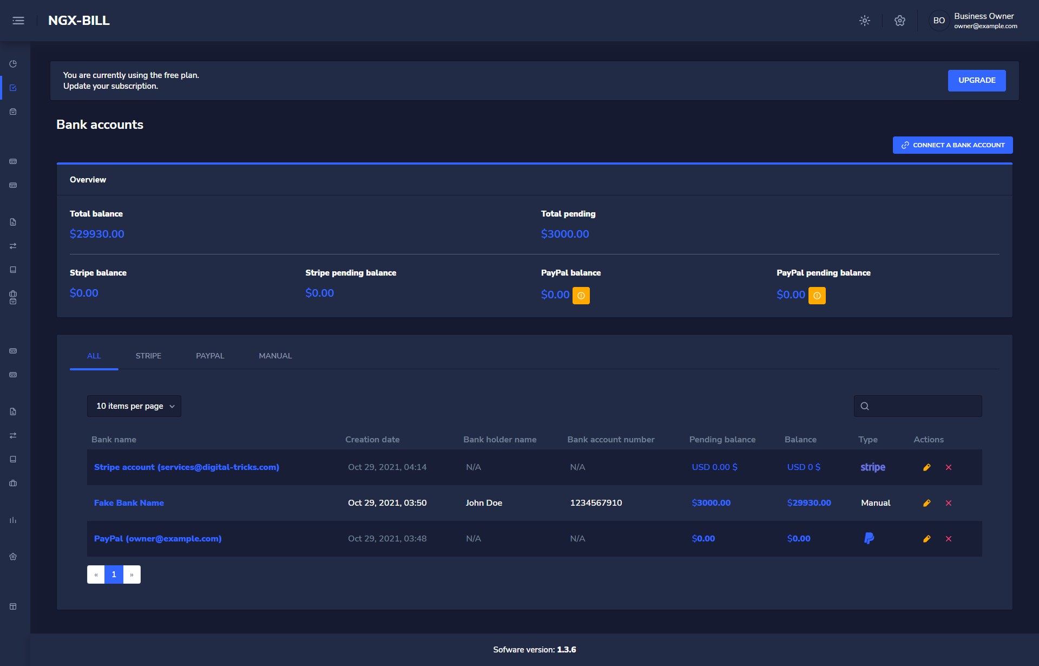Switch to the MANUAL tab
The image size is (1039, 666).
[x=275, y=356]
